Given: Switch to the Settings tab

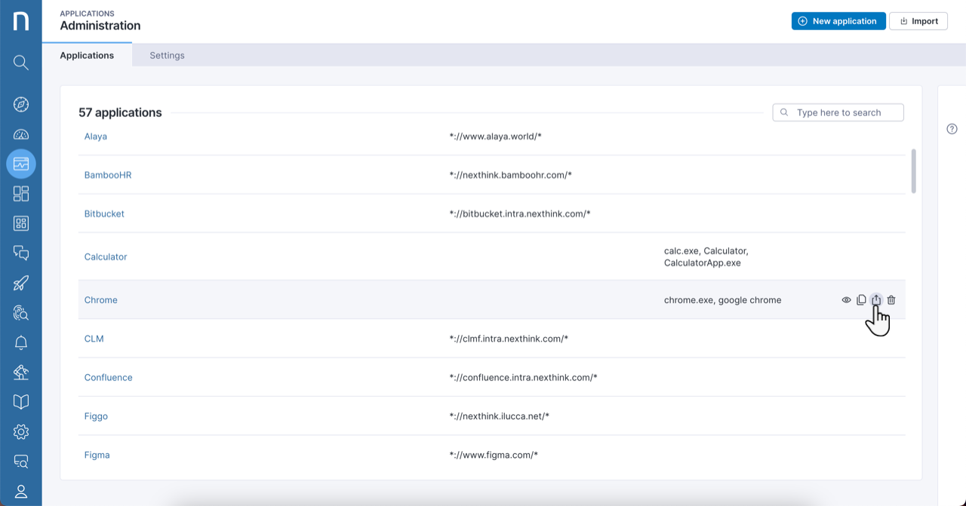Looking at the screenshot, I should (x=167, y=55).
